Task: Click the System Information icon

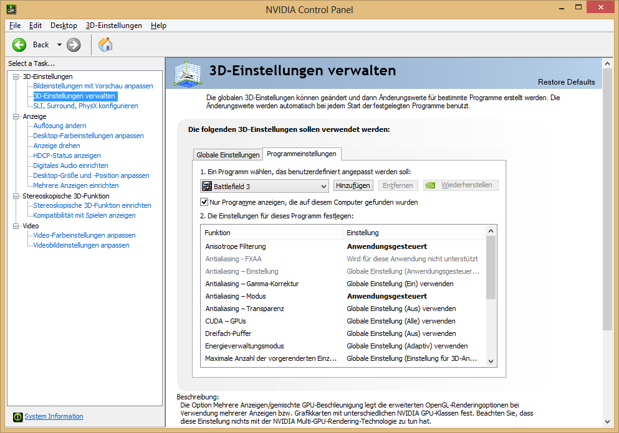Action: tap(17, 417)
